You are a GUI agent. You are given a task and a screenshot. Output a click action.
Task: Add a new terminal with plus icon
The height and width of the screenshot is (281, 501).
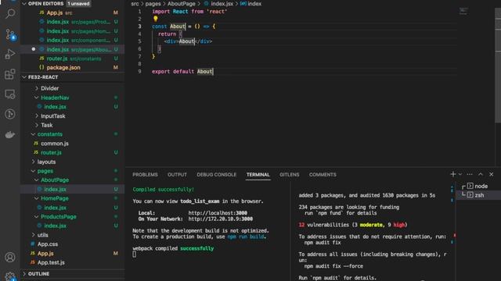click(x=452, y=174)
